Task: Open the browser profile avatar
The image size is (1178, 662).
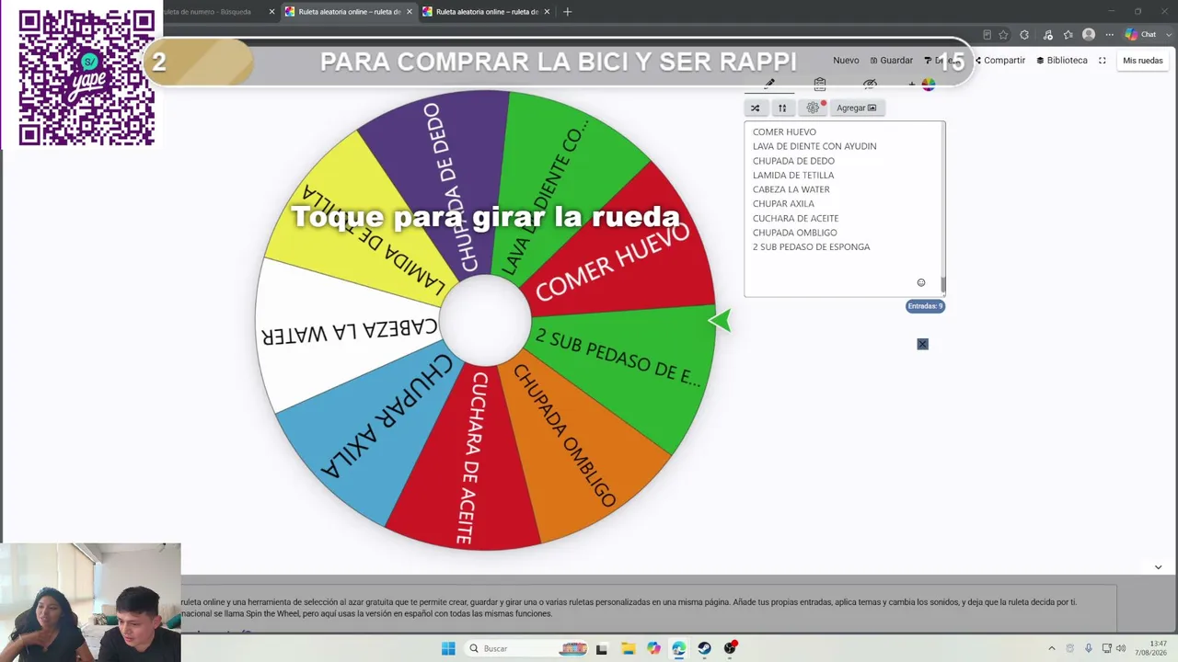Action: [1089, 35]
